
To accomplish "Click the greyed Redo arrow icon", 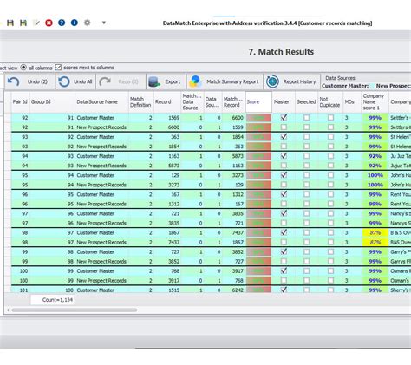I will tap(105, 81).
